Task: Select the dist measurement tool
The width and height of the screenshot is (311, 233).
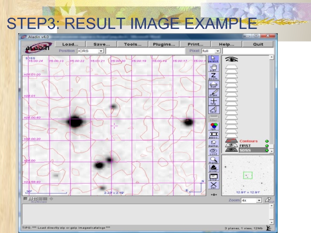Action: click(213, 85)
